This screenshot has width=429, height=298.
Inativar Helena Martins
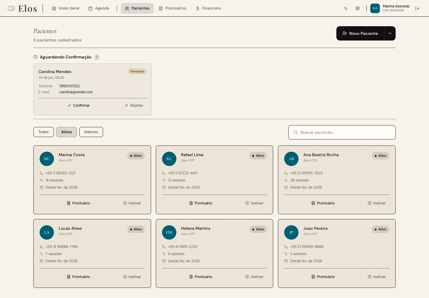point(254,277)
